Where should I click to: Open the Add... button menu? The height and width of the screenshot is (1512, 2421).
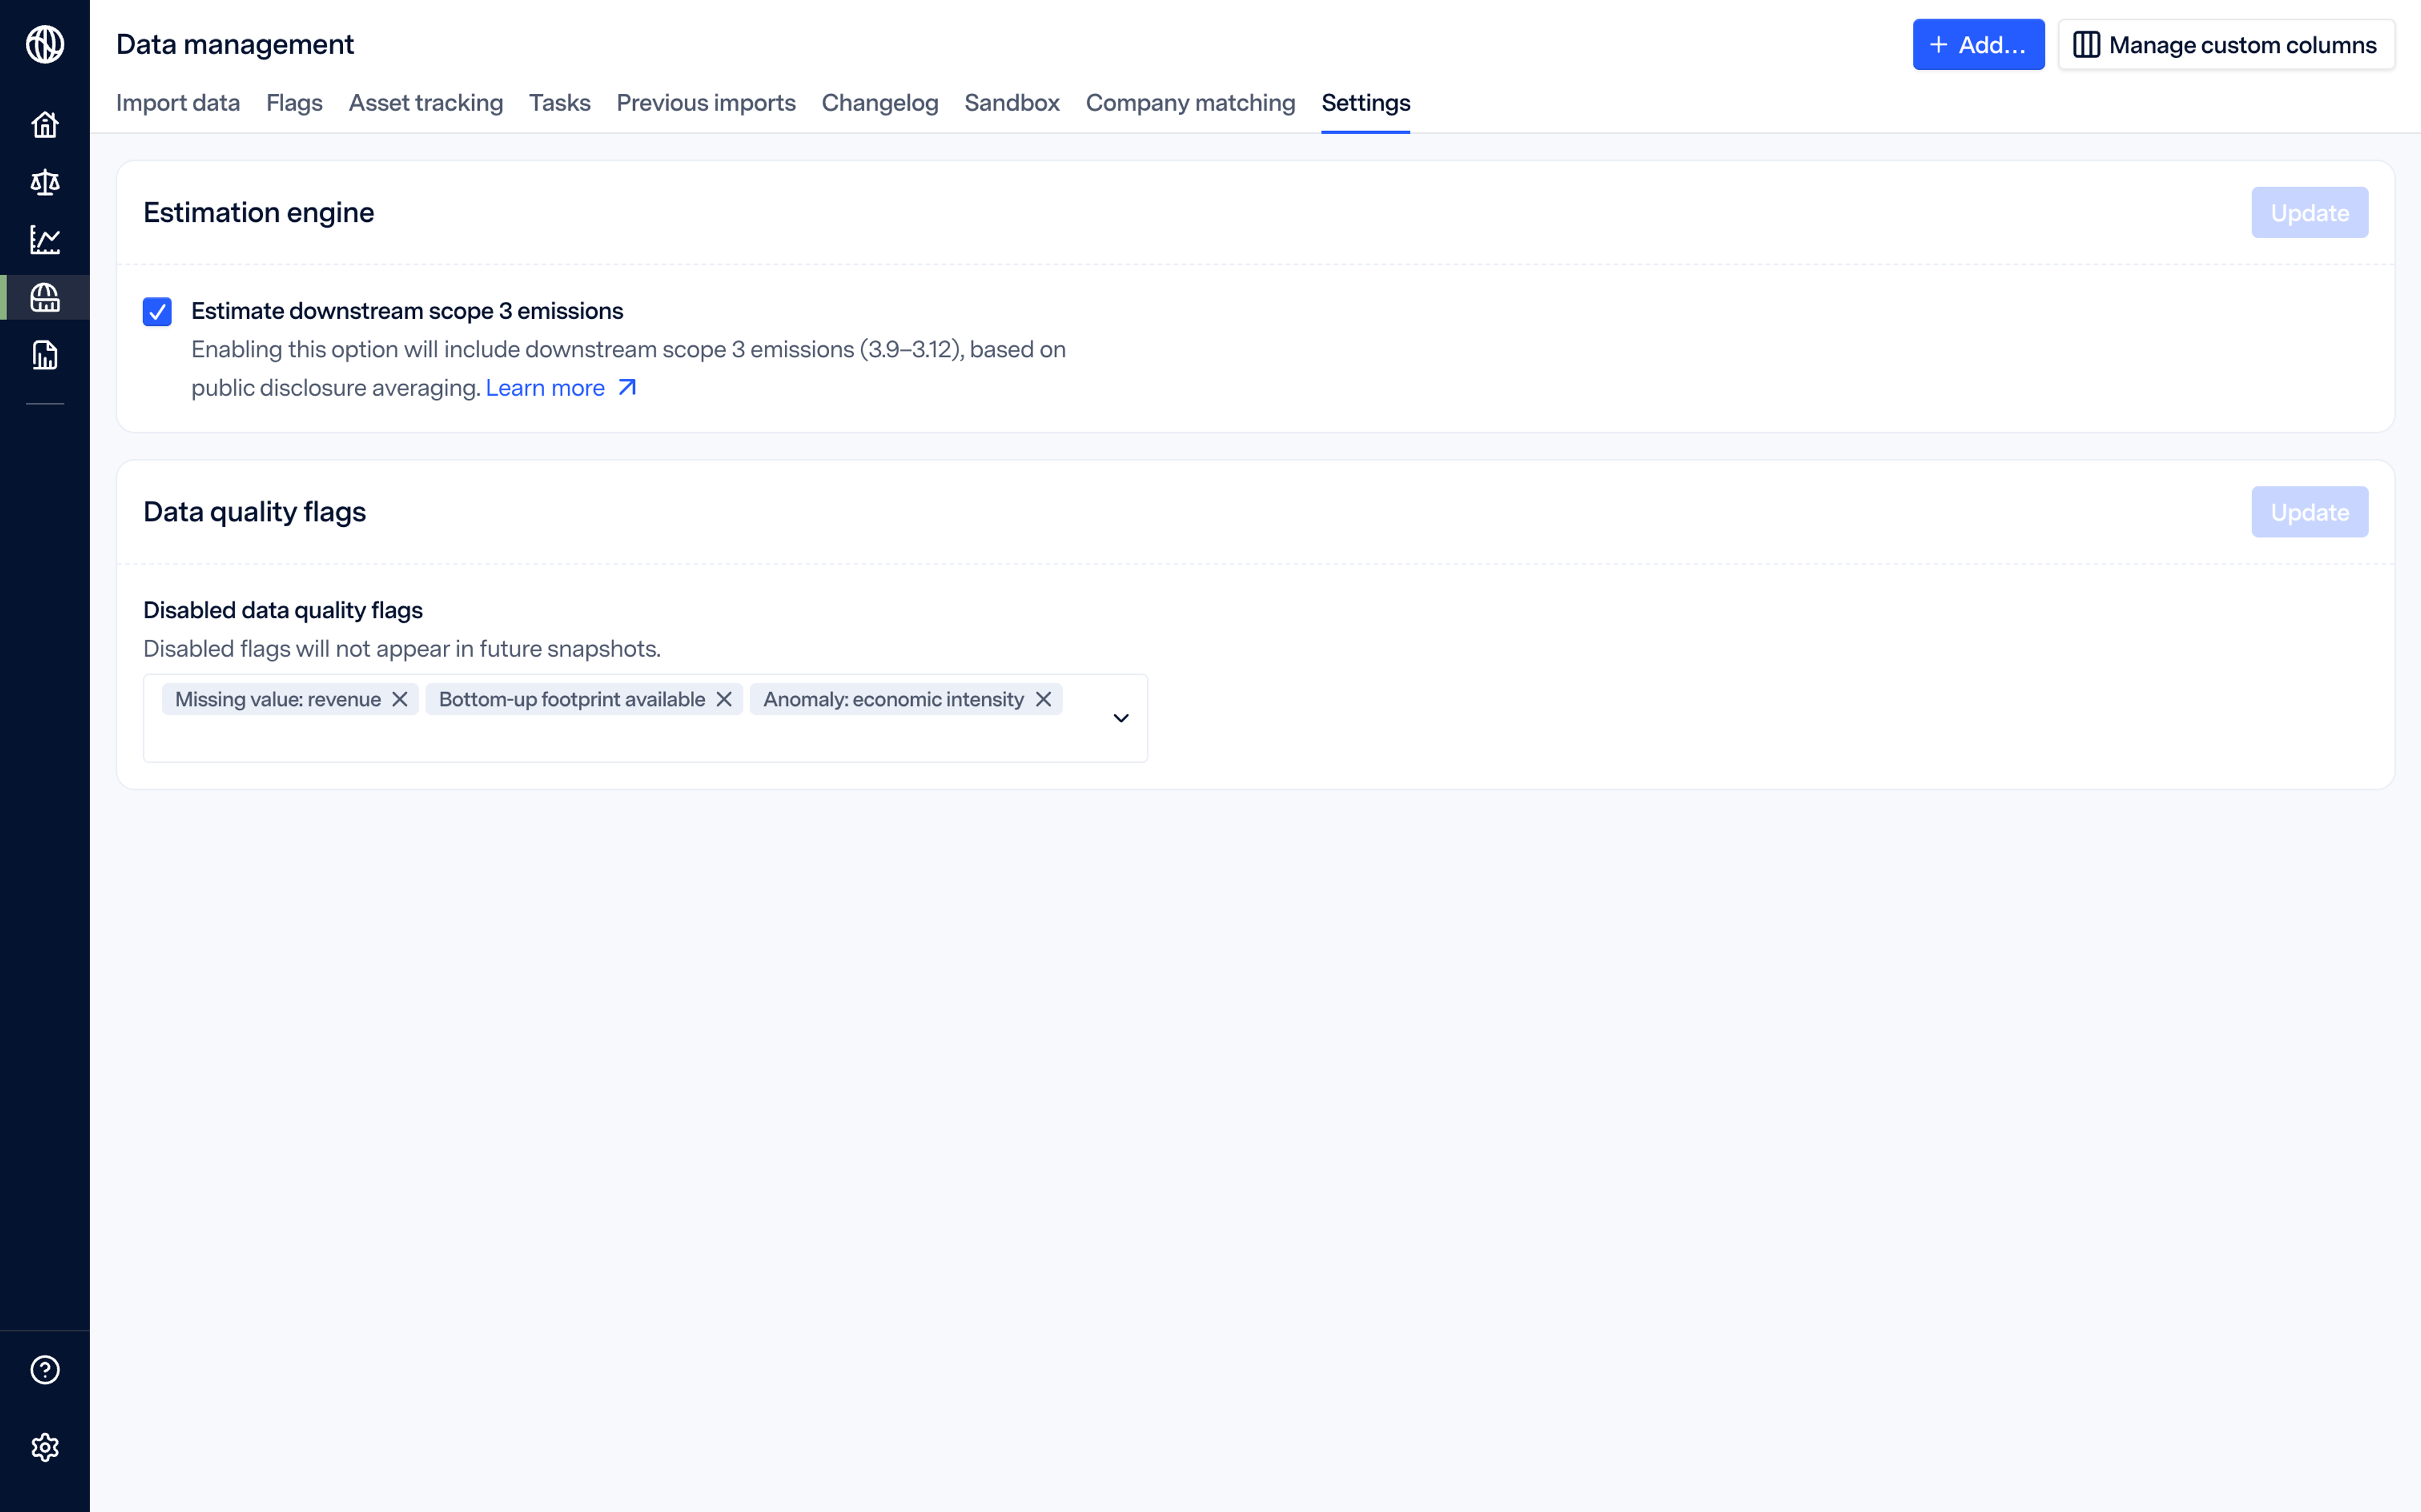click(x=1977, y=45)
